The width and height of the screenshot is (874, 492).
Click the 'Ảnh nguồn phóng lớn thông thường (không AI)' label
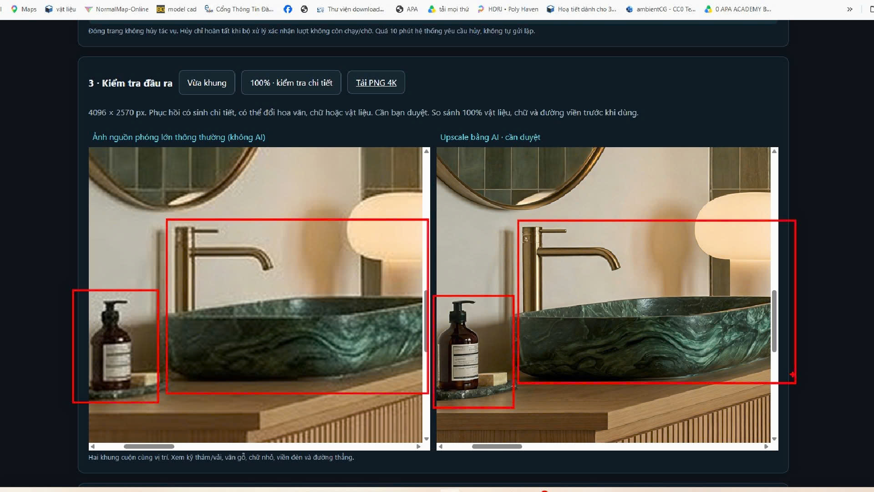click(x=179, y=137)
